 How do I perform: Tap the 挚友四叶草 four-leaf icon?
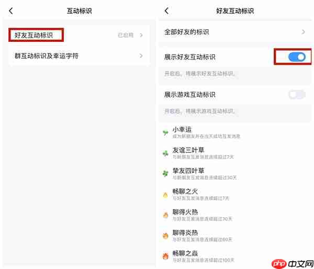pos(165,173)
